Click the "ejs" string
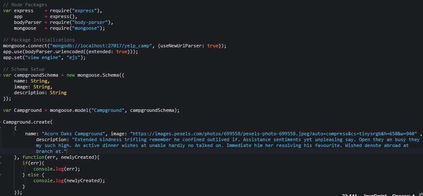423x196 pixels. click(73, 57)
